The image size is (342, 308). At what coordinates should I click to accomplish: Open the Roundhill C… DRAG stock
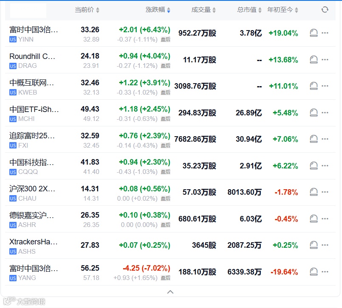(x=32, y=61)
